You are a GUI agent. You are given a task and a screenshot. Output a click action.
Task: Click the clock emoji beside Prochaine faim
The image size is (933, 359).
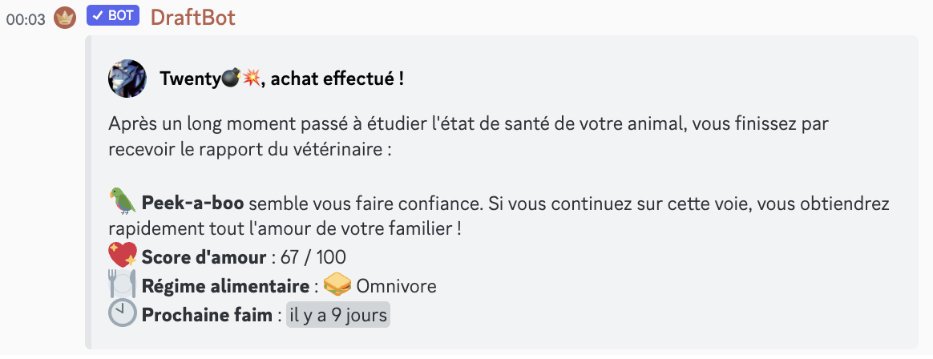coord(123,314)
